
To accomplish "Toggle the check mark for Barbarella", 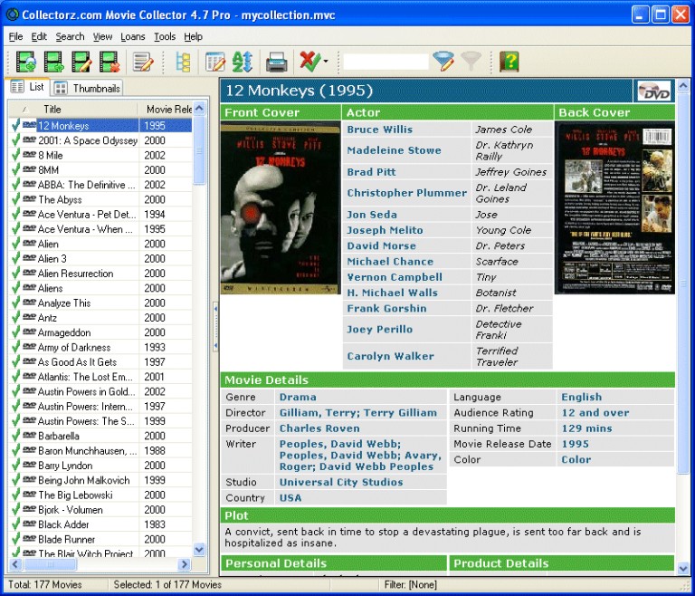I will point(15,436).
